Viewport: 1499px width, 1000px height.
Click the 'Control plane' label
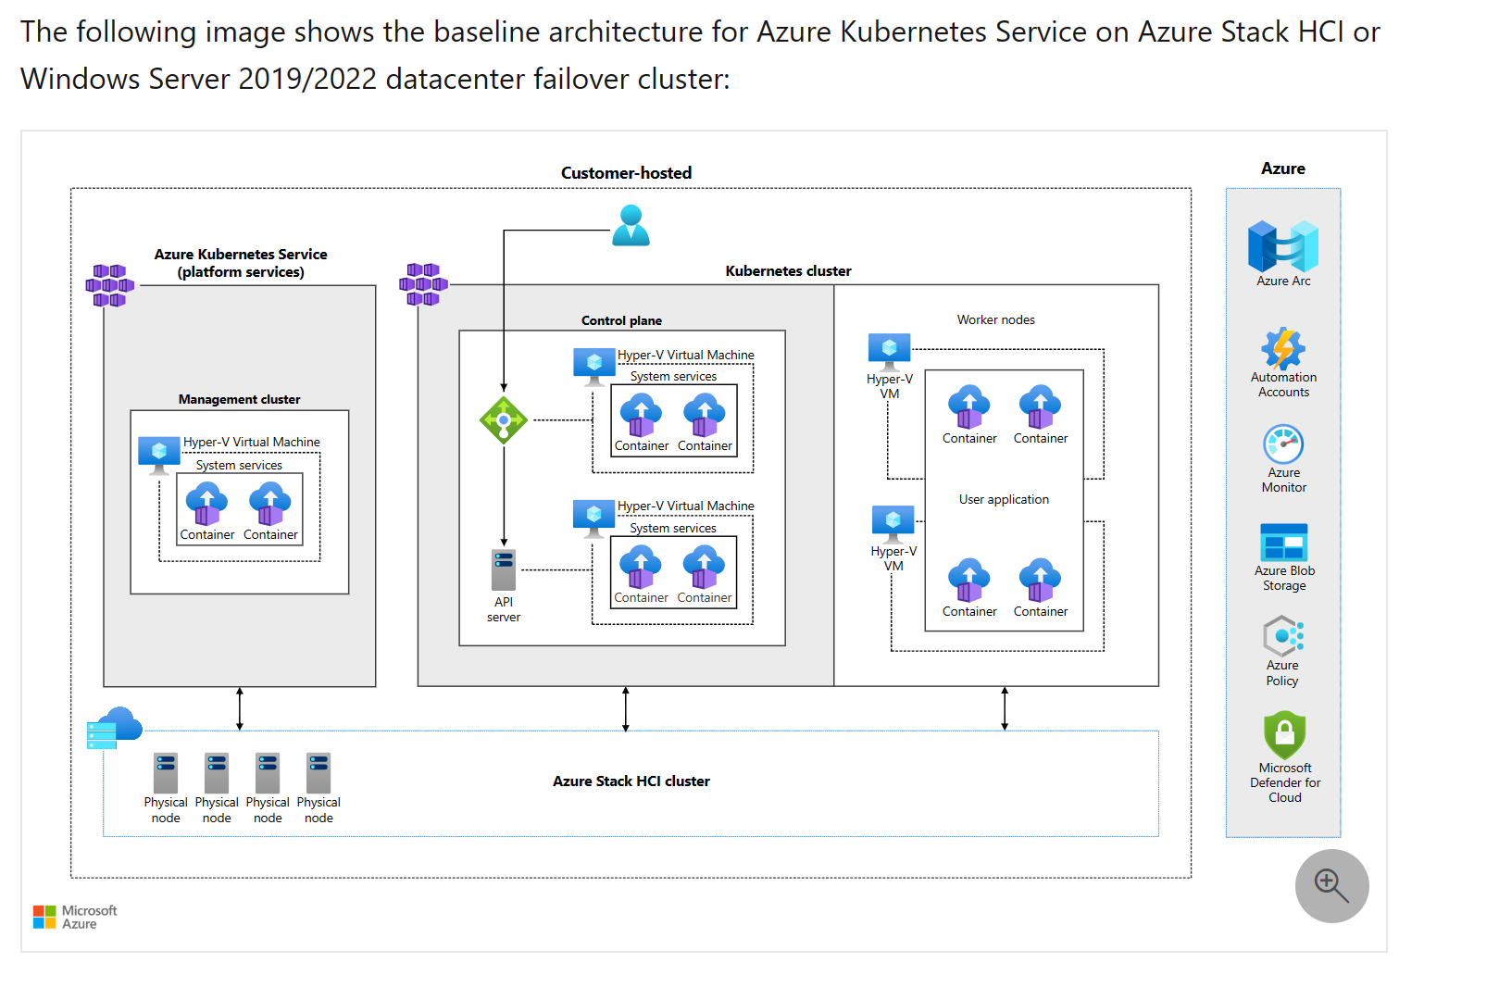coord(622,320)
